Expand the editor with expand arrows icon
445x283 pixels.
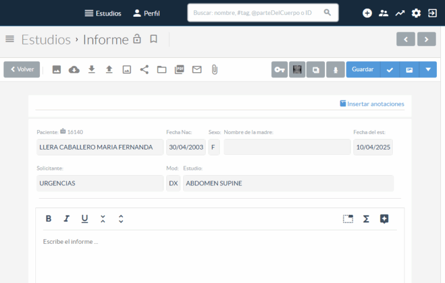coord(121,219)
